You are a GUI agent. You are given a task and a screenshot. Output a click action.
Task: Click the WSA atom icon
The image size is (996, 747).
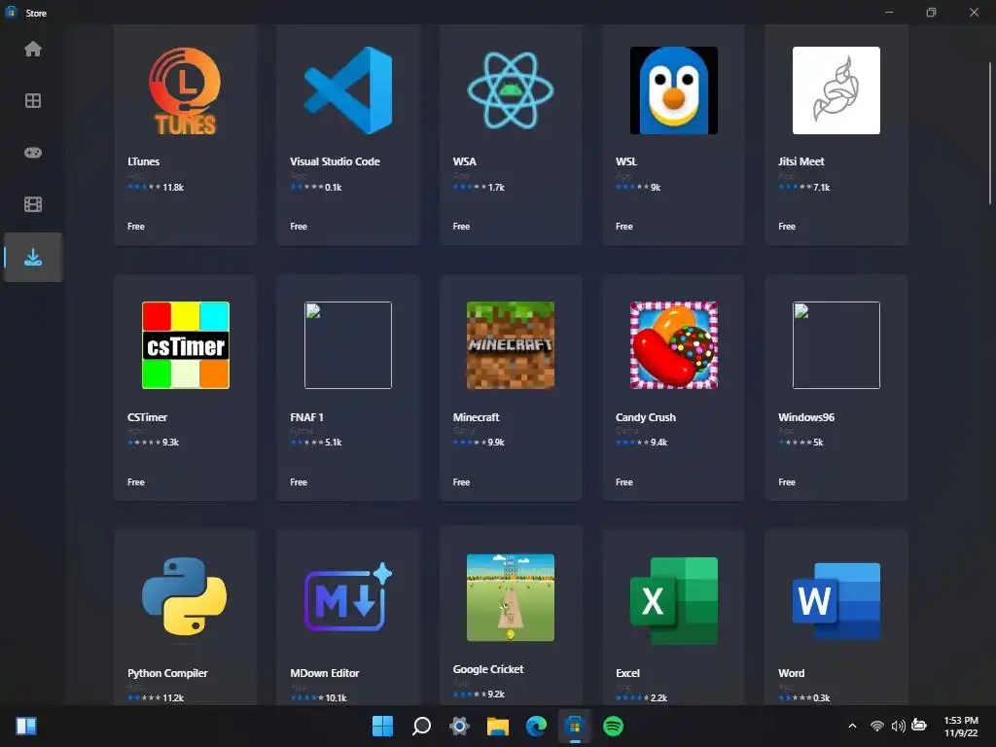coord(511,90)
